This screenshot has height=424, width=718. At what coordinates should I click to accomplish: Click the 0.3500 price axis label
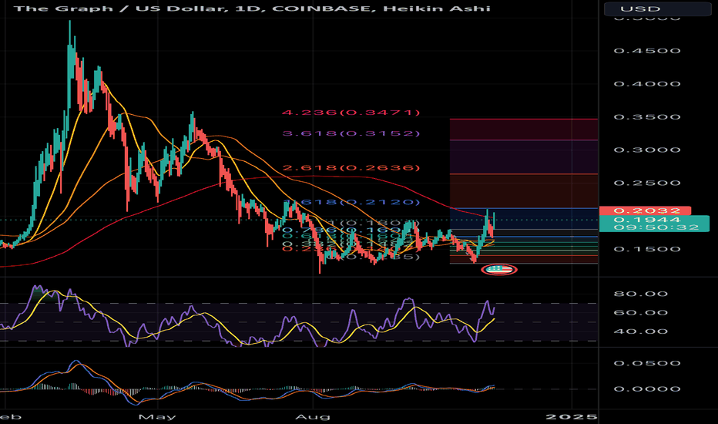pyautogui.click(x=647, y=117)
